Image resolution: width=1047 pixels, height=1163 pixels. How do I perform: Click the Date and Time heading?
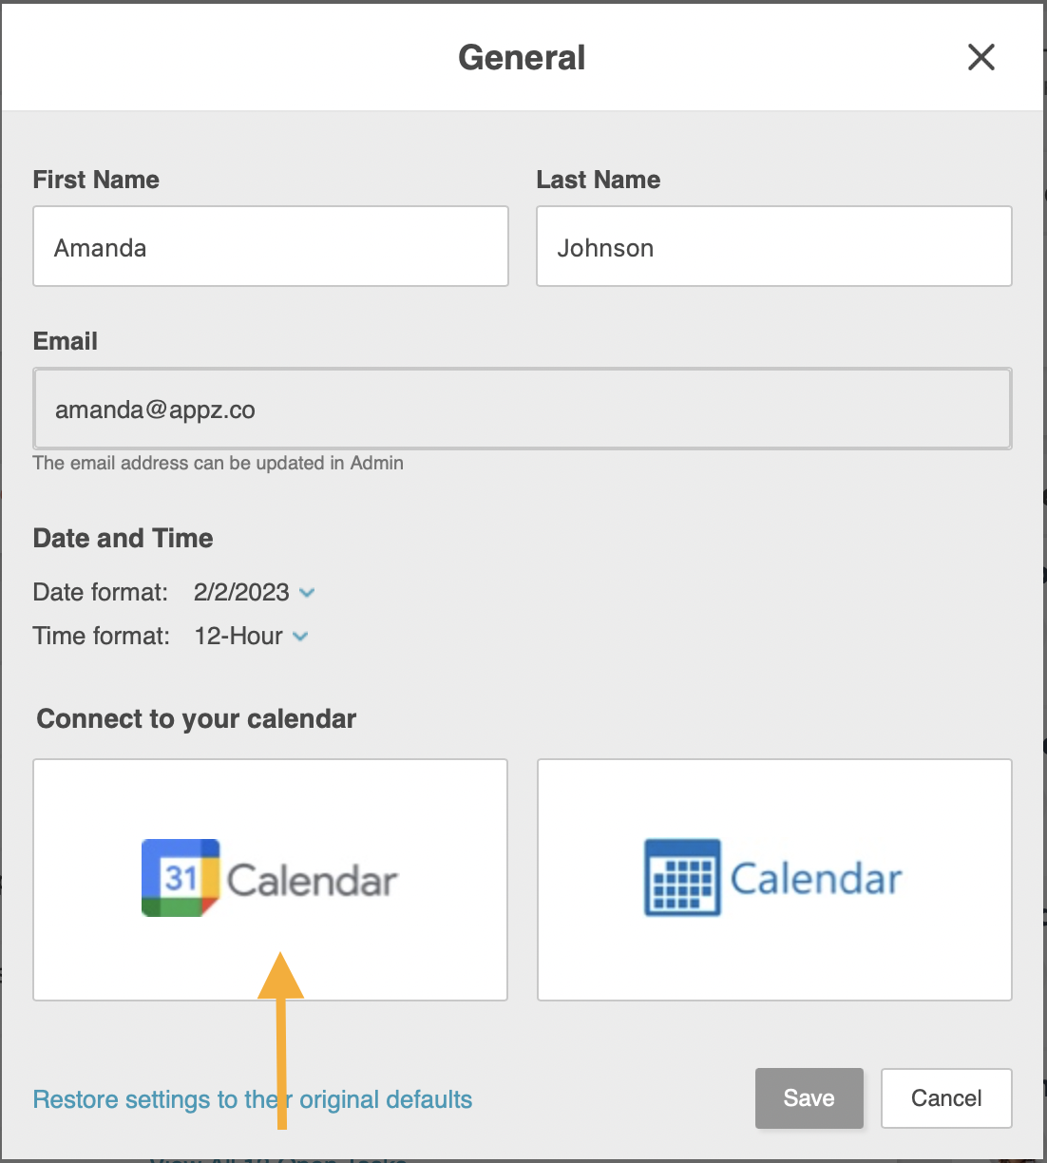tap(123, 539)
